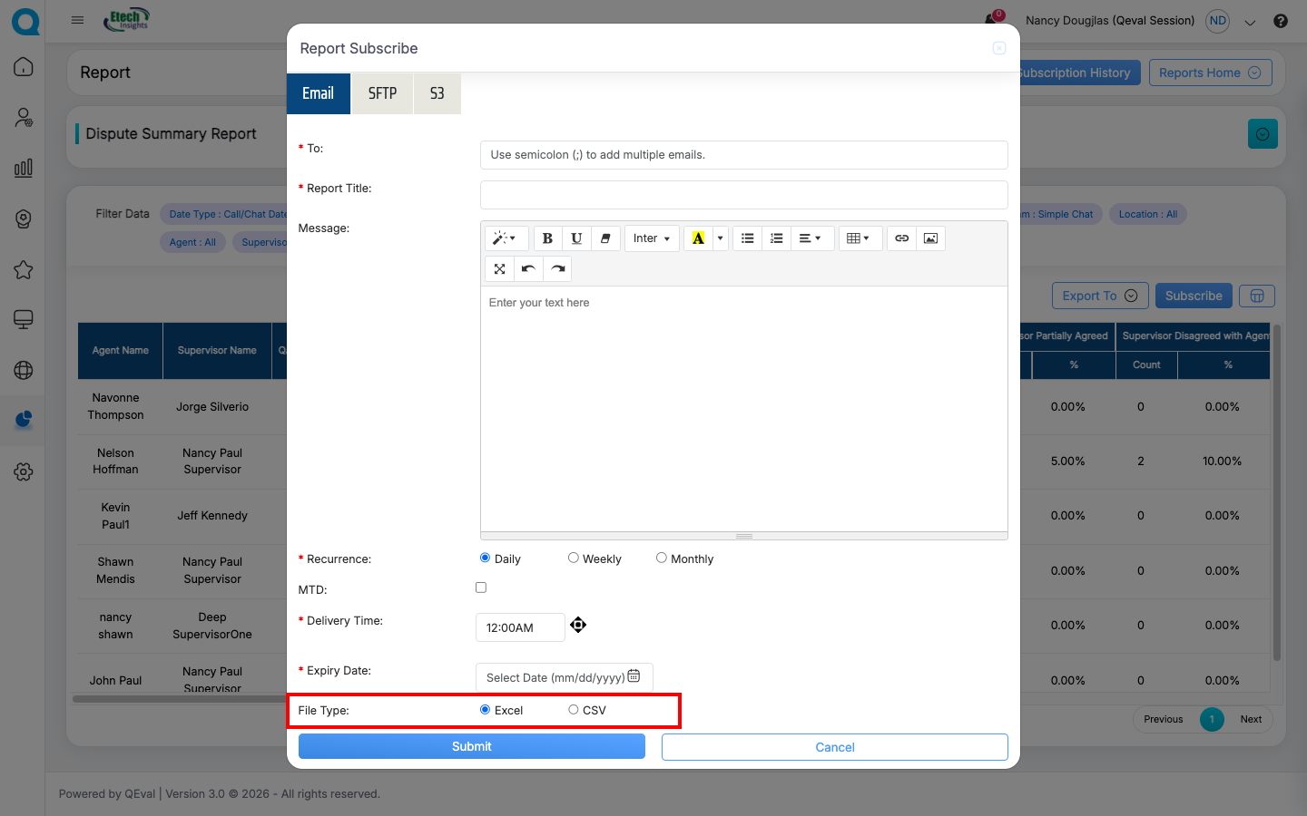Insert a bulleted list in the message
1307x816 pixels.
pos(747,238)
